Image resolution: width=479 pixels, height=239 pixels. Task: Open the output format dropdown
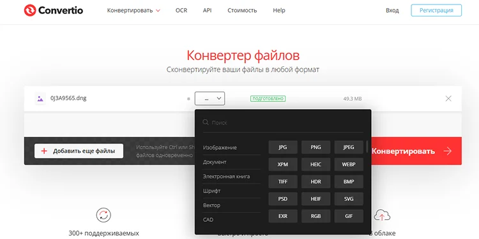[x=209, y=98]
